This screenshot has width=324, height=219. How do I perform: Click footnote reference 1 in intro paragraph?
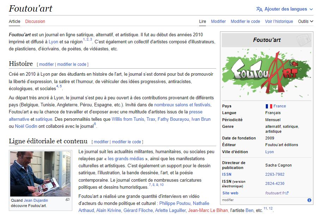pos(84,39)
